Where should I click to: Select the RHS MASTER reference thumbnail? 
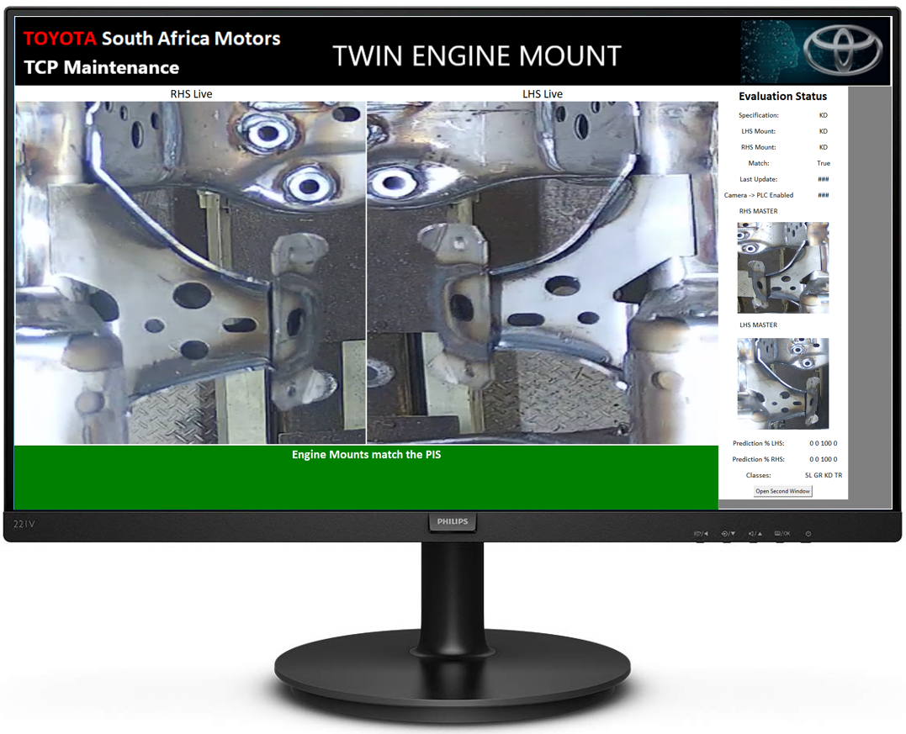click(783, 268)
